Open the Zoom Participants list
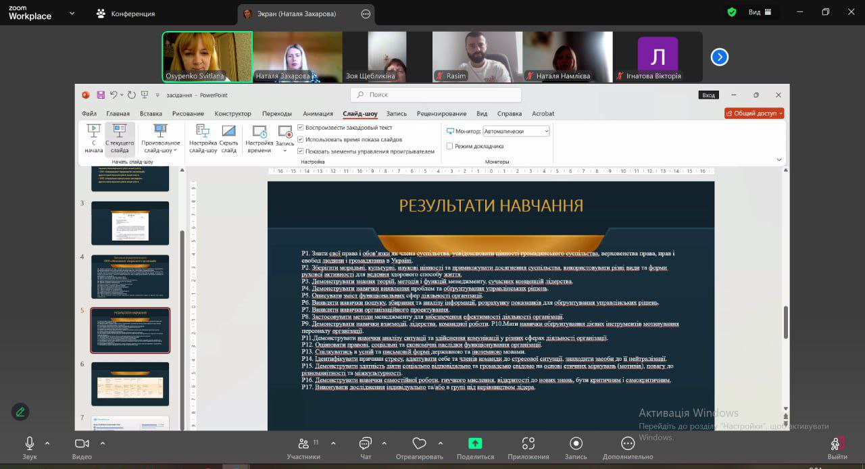Screen dimensions: 865x469 click(x=302, y=444)
